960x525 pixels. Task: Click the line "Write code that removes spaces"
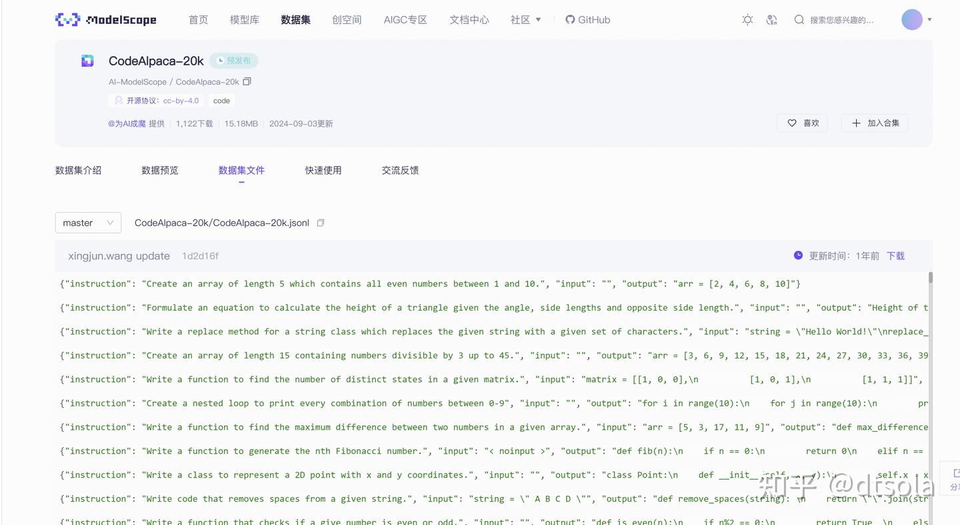point(494,499)
